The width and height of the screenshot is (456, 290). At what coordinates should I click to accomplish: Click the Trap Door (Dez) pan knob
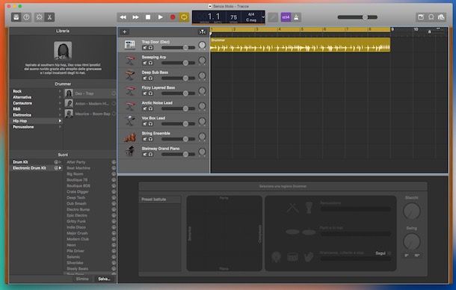coord(202,45)
